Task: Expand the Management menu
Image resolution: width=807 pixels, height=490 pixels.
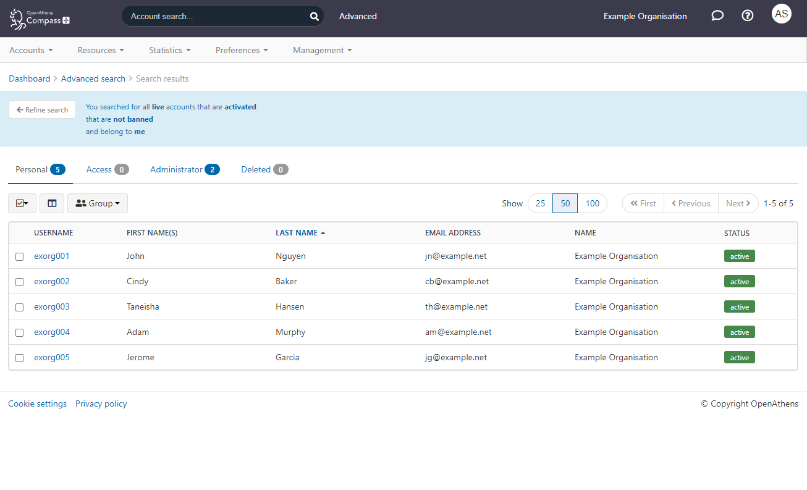Action: (322, 50)
